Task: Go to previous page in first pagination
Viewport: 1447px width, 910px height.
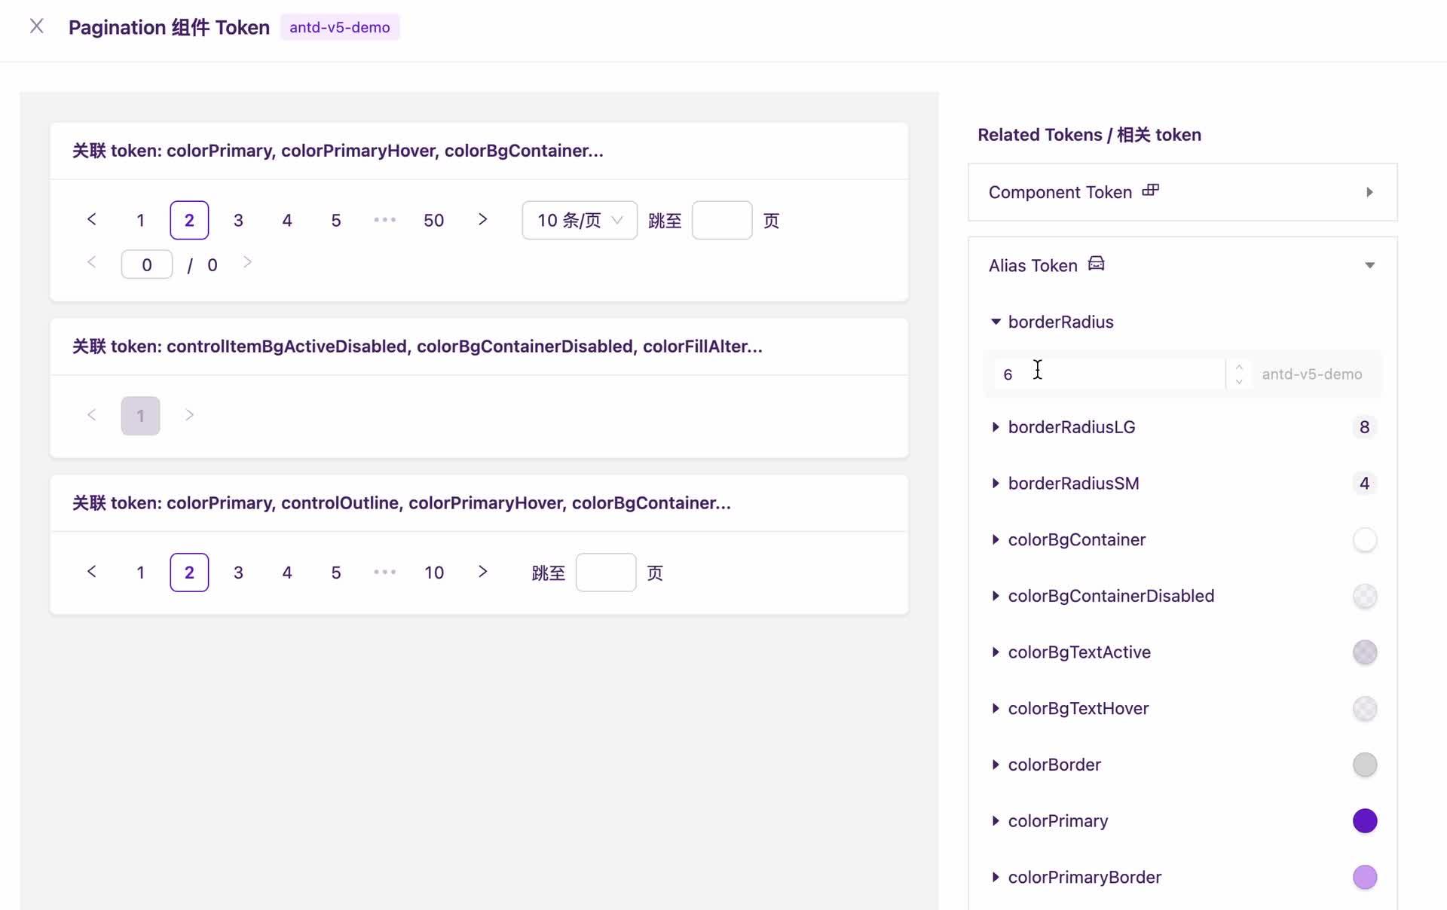Action: [x=91, y=219]
